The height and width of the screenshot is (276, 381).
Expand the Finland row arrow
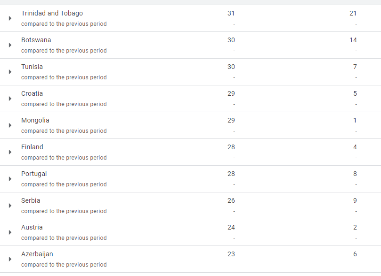click(10, 152)
